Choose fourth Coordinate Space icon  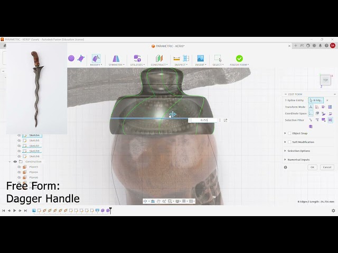[x=330, y=113]
